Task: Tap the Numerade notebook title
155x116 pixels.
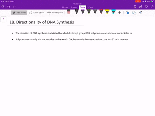Action: tap(77, 4)
